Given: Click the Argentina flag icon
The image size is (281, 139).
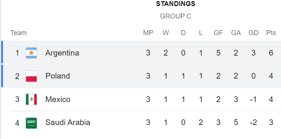Looking at the screenshot, I should tap(31, 53).
